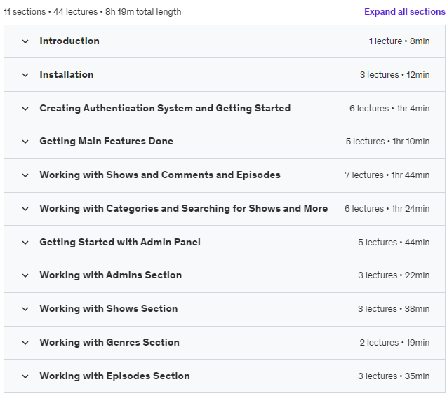Select 'Getting Main Features Done' title

(107, 141)
